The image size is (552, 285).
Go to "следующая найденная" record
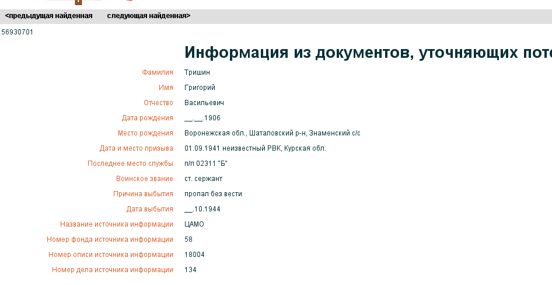(148, 16)
